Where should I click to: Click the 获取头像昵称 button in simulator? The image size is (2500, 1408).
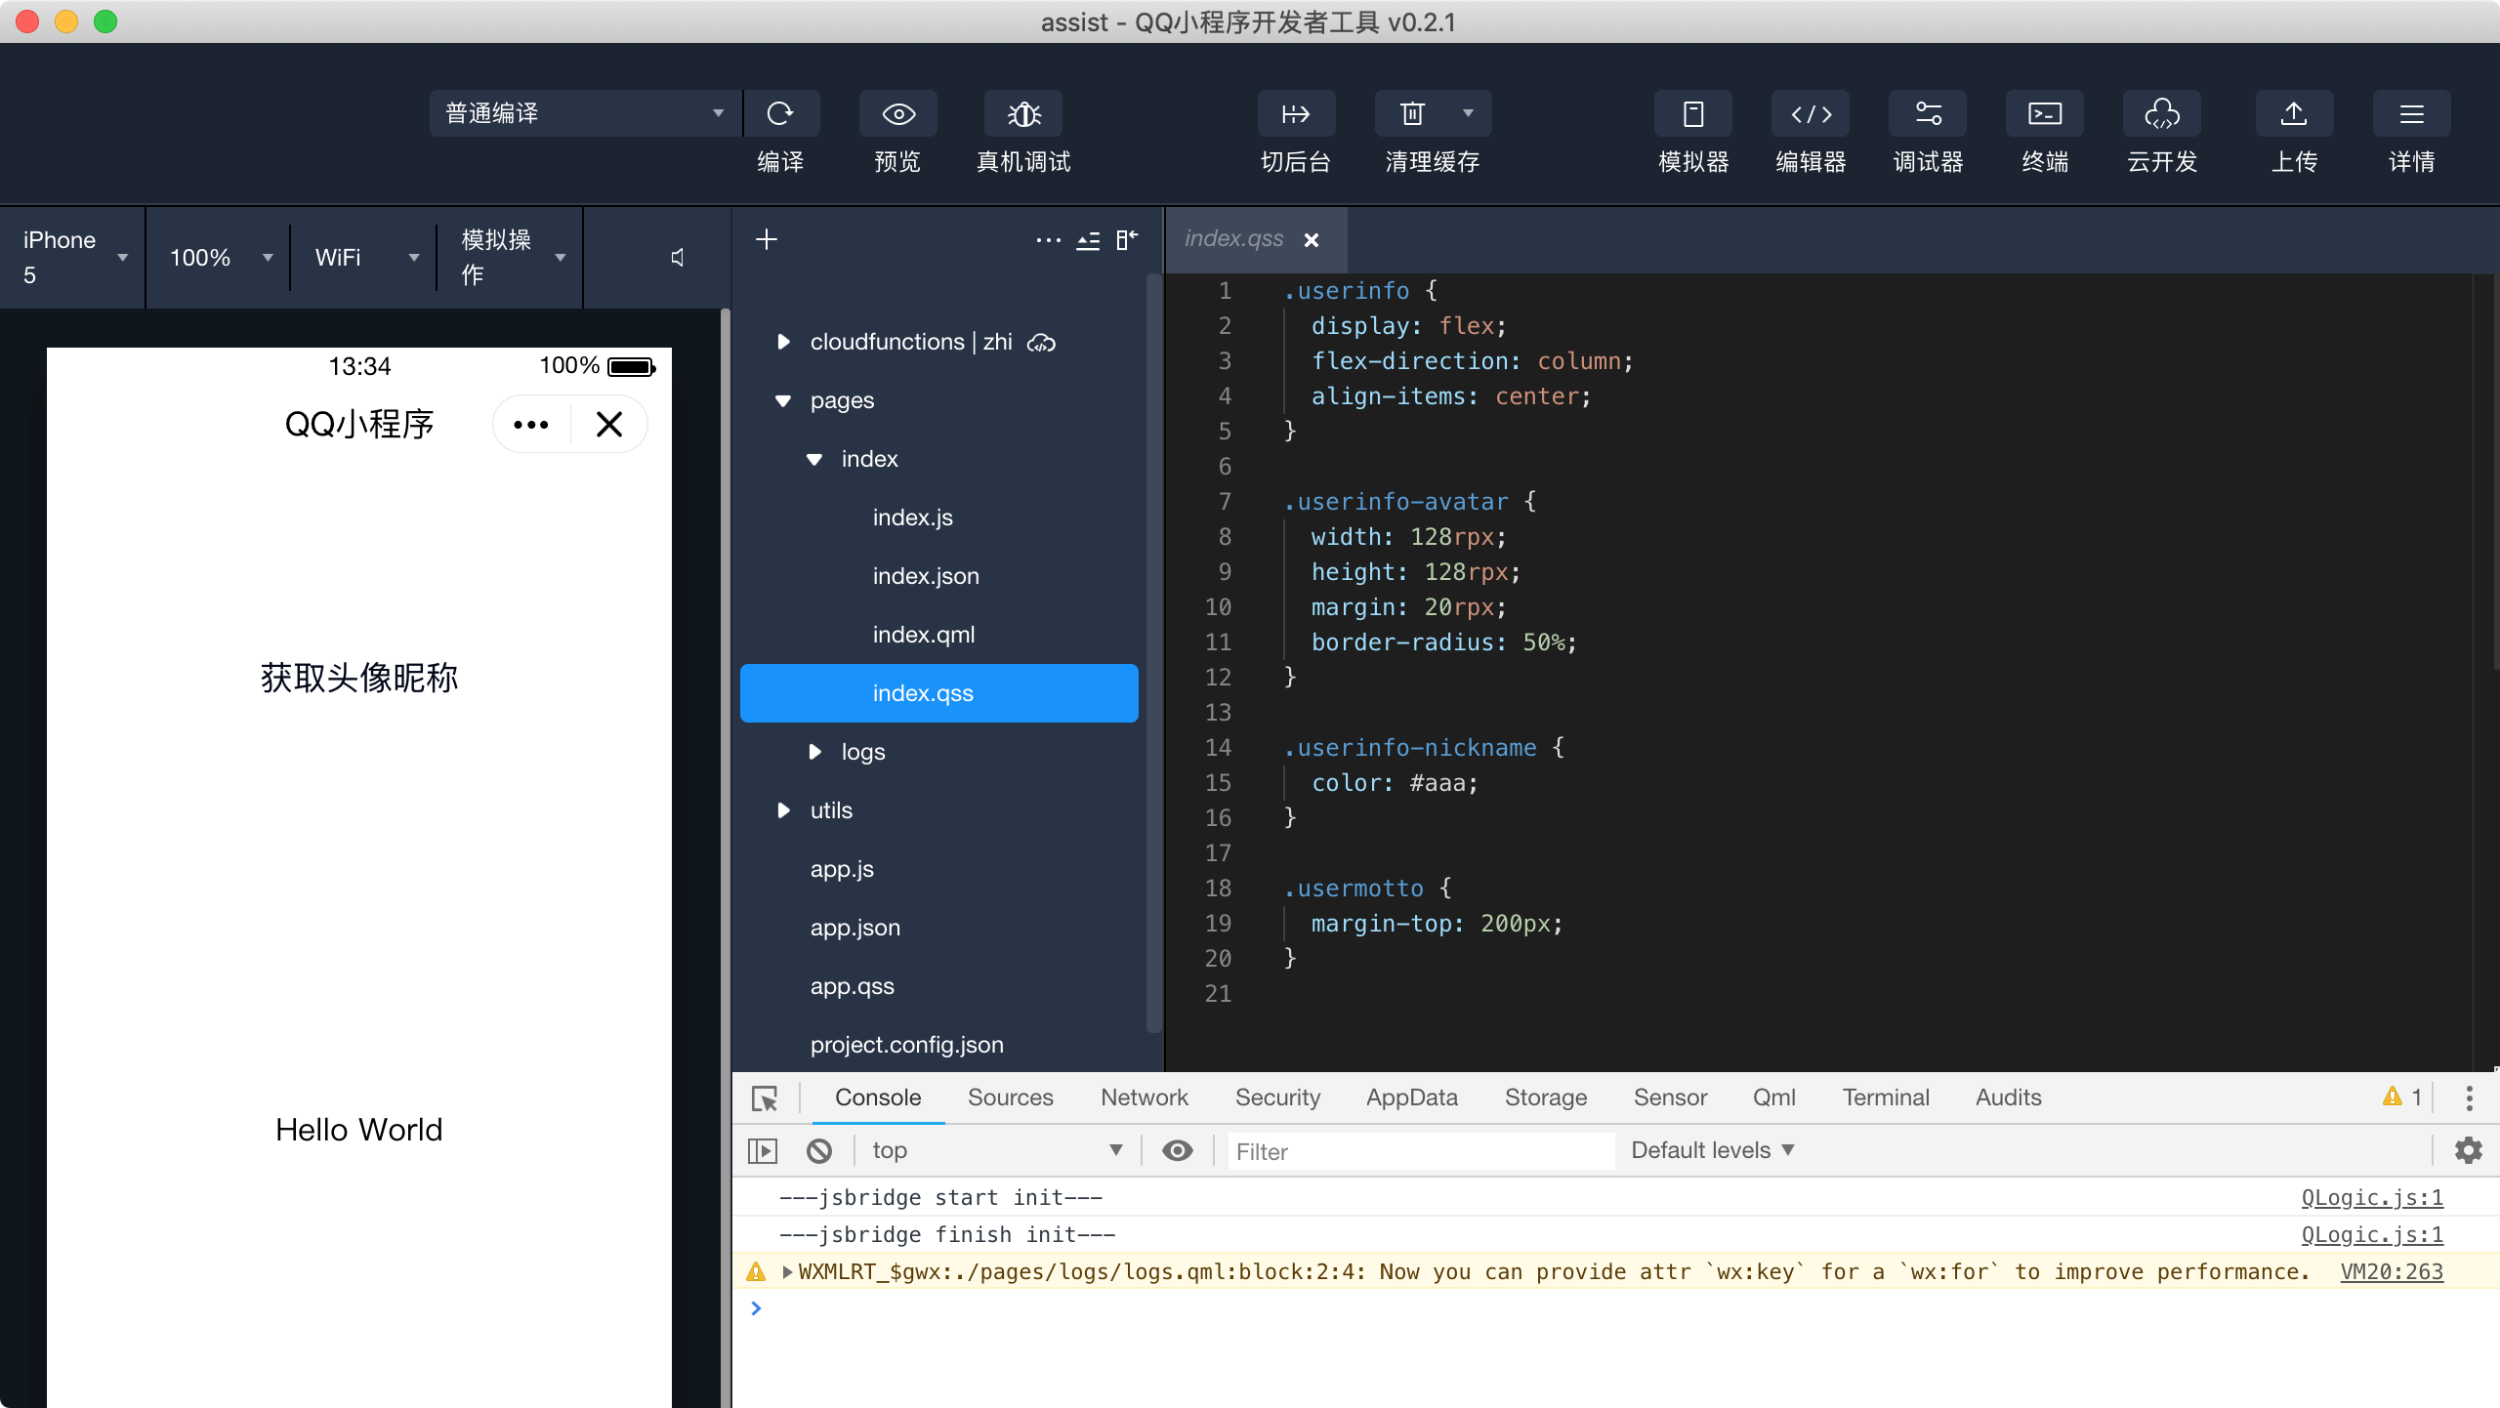pos(359,678)
